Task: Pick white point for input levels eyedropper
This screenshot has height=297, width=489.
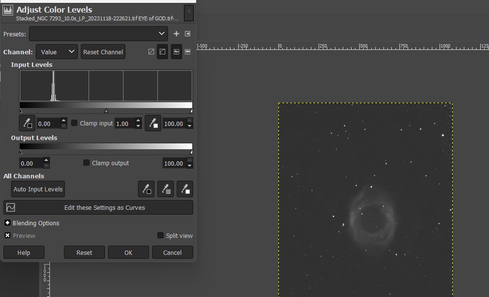Action: [x=153, y=124]
